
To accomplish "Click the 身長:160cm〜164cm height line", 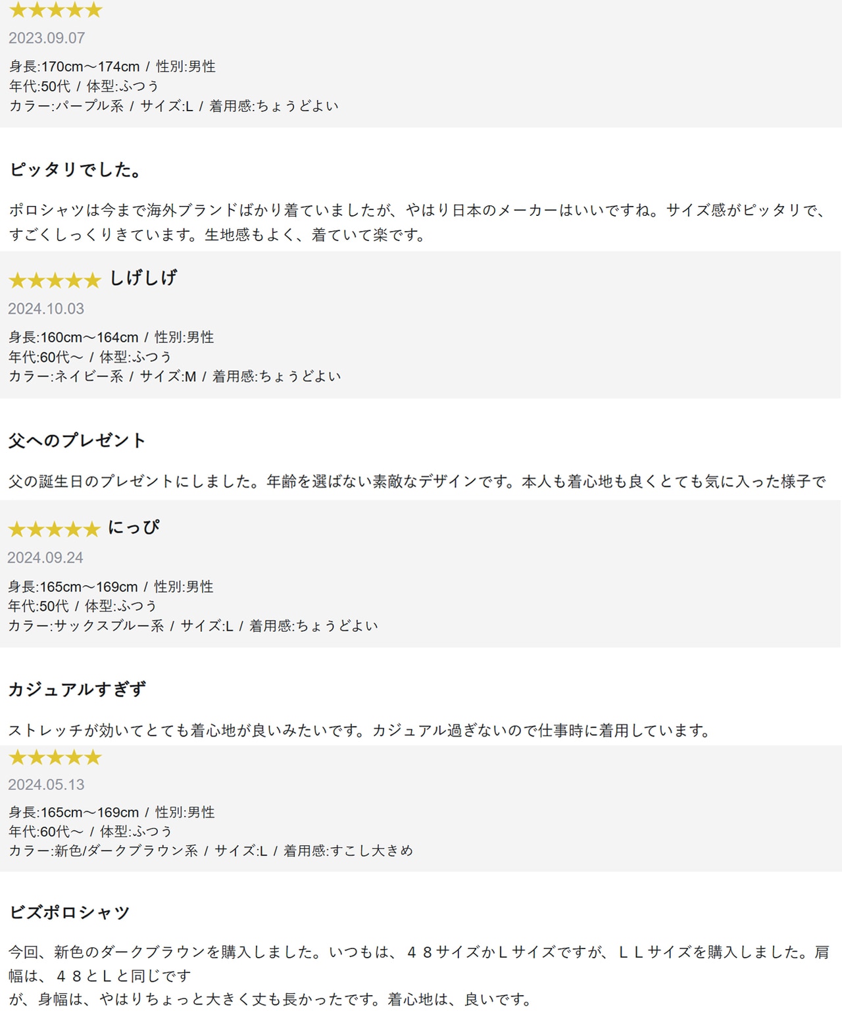I will pos(111,338).
